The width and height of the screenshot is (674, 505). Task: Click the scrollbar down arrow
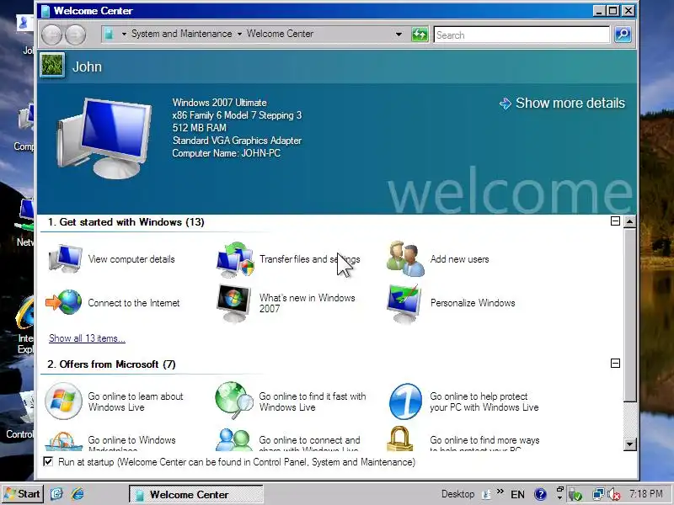629,444
